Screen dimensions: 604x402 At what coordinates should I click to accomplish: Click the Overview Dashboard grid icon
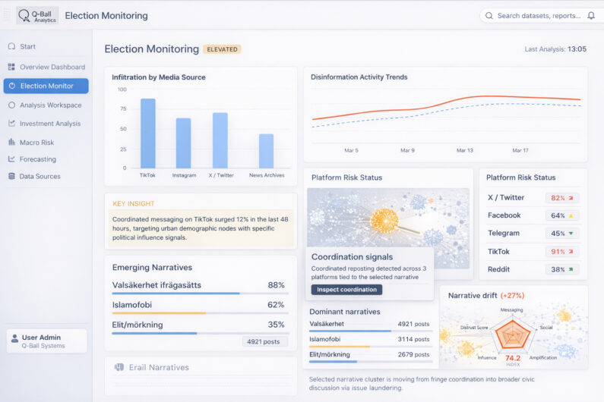tap(11, 67)
